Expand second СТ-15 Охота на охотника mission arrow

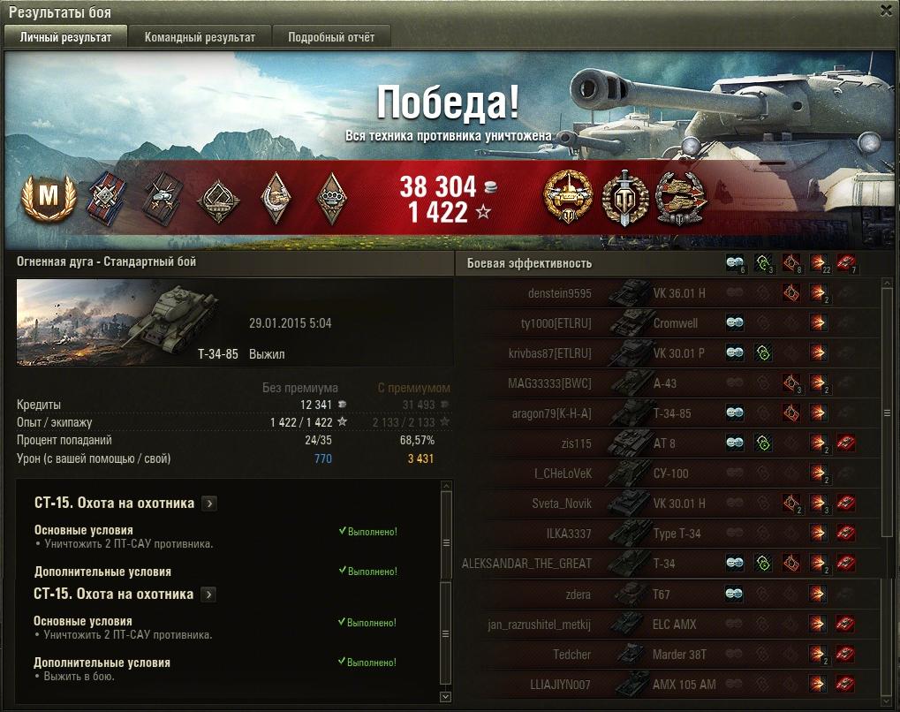pyautogui.click(x=209, y=595)
